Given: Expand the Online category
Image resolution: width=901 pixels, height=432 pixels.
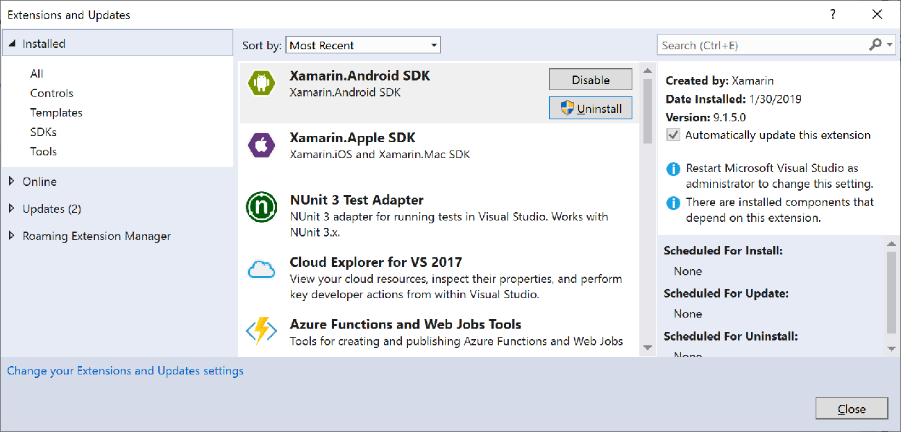Looking at the screenshot, I should (x=11, y=182).
